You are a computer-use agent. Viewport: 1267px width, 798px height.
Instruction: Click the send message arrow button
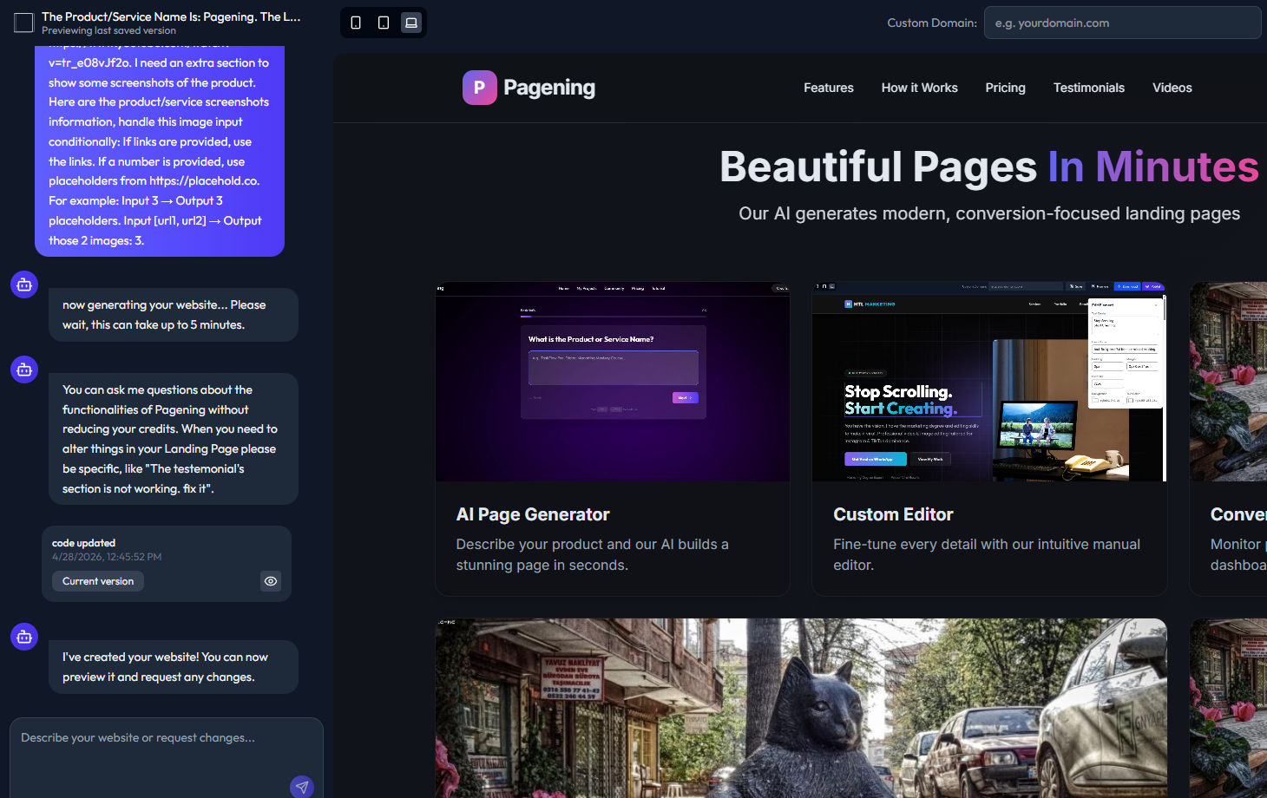tap(302, 787)
